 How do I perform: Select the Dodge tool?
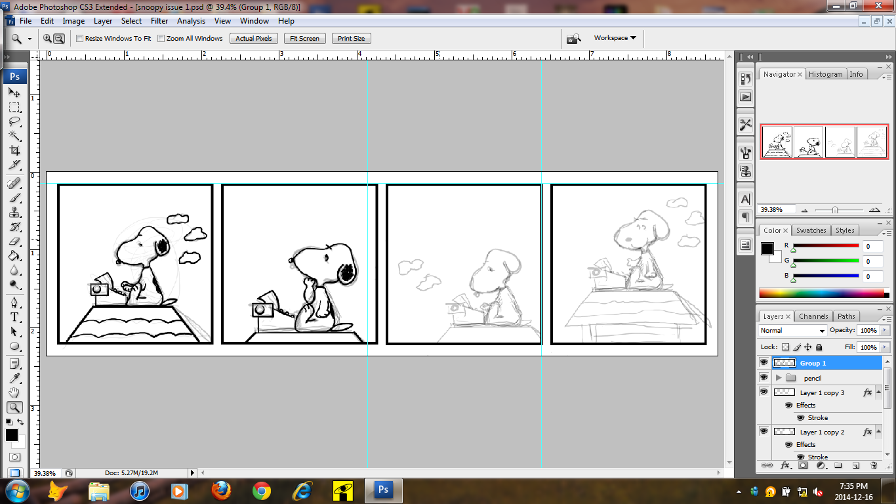(x=14, y=284)
